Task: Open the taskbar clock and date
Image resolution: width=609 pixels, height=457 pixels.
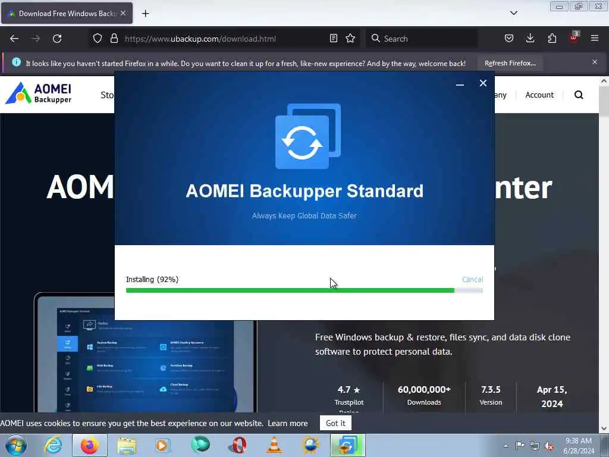Action: 579,446
